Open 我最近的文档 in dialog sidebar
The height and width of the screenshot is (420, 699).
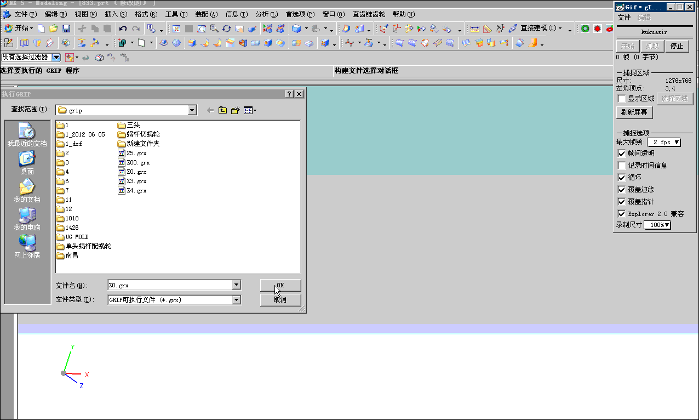[x=27, y=135]
